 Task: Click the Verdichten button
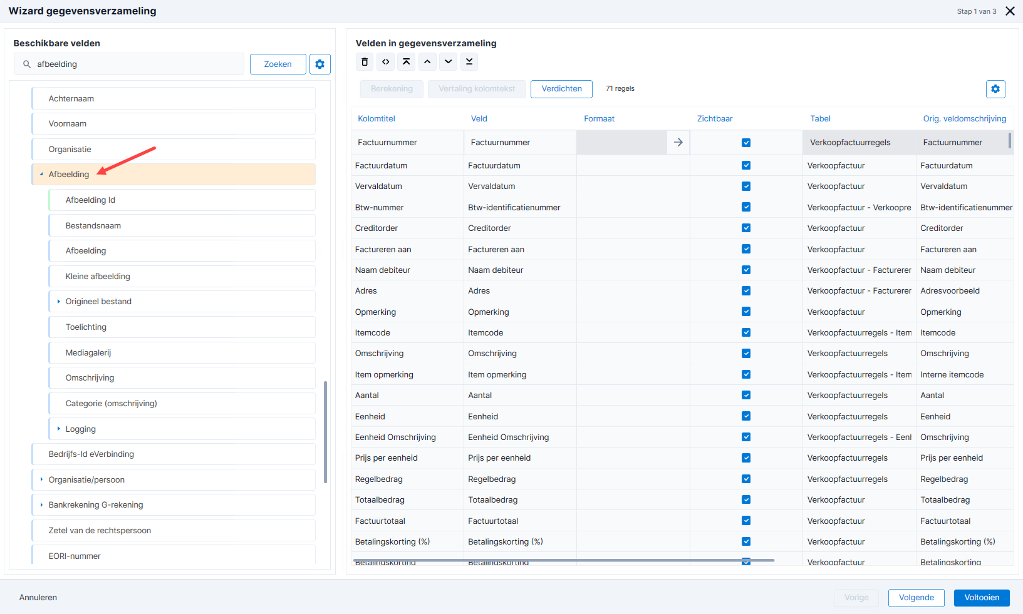[x=562, y=89]
